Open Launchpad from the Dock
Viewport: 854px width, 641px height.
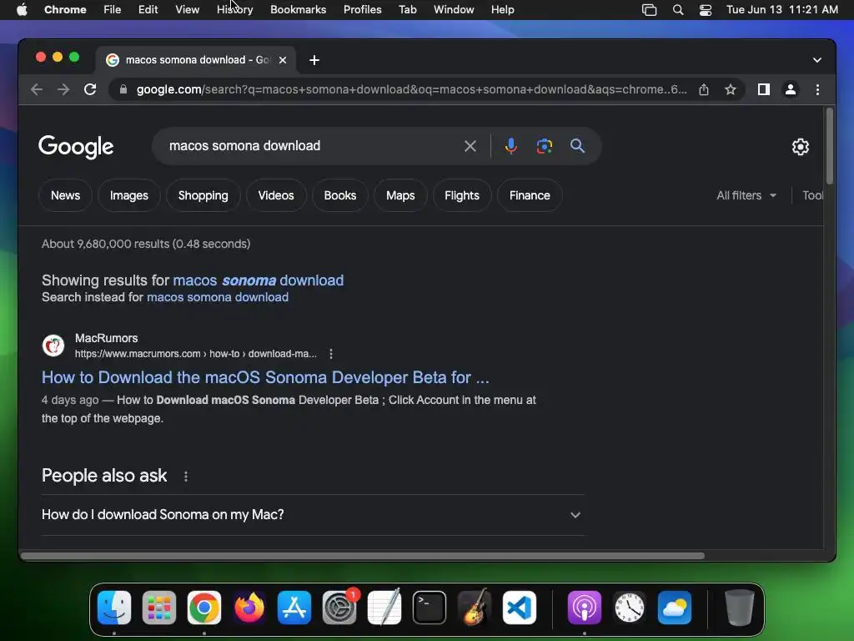(x=159, y=608)
